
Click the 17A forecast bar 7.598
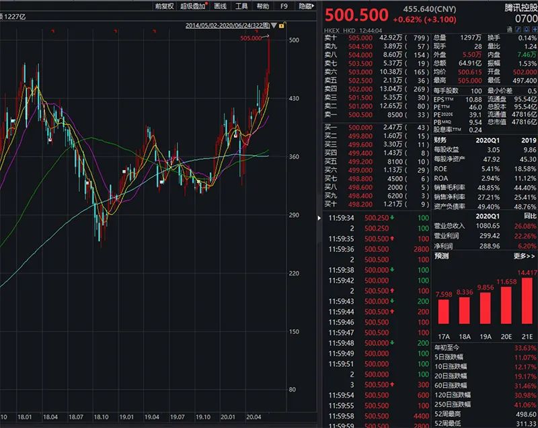444,312
